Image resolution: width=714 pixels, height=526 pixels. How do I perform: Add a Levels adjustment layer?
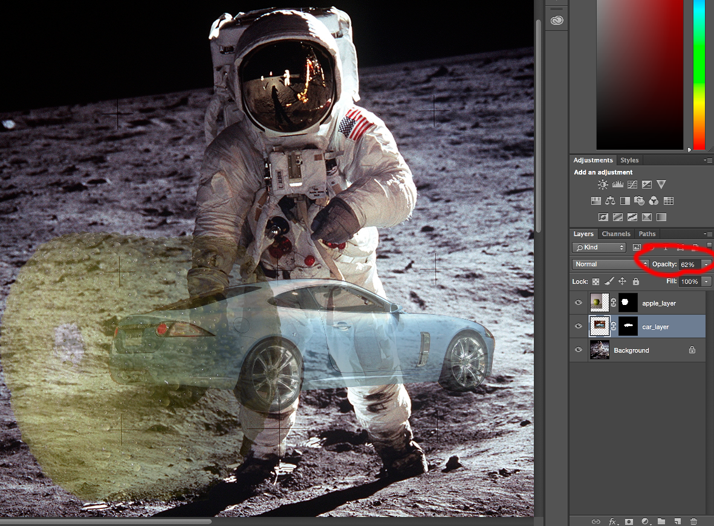(x=617, y=185)
